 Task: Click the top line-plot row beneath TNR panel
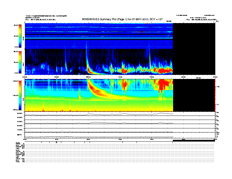(x=120, y=114)
